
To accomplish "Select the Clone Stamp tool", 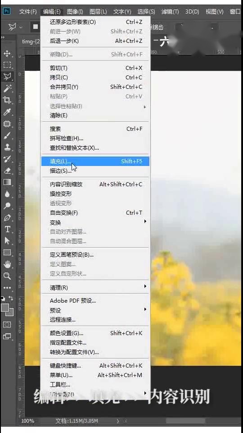I will 7,147.
